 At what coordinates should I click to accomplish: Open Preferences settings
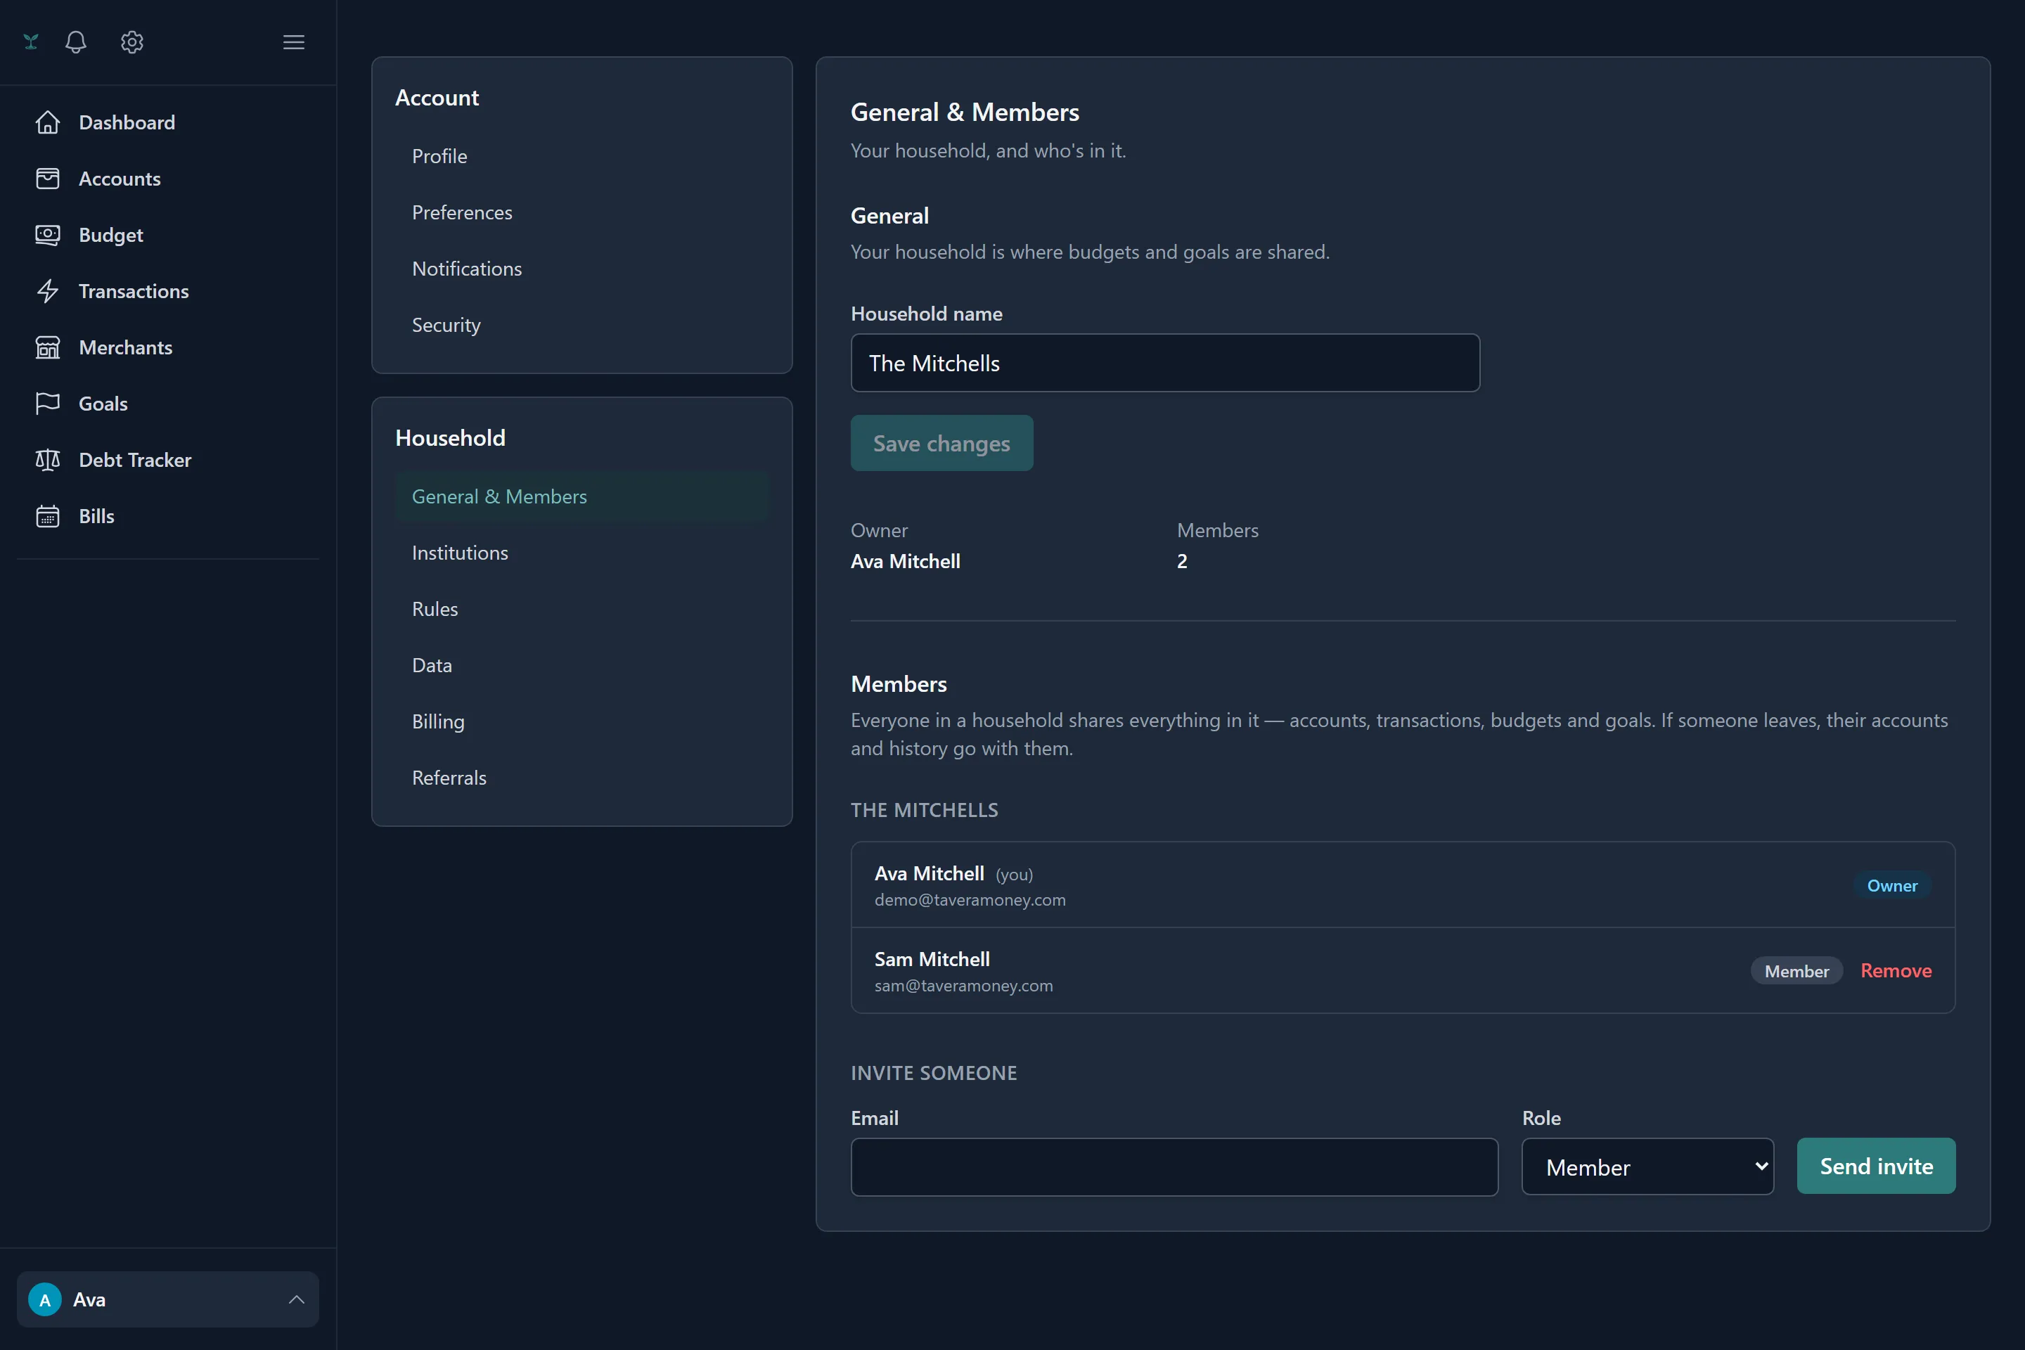tap(581, 212)
